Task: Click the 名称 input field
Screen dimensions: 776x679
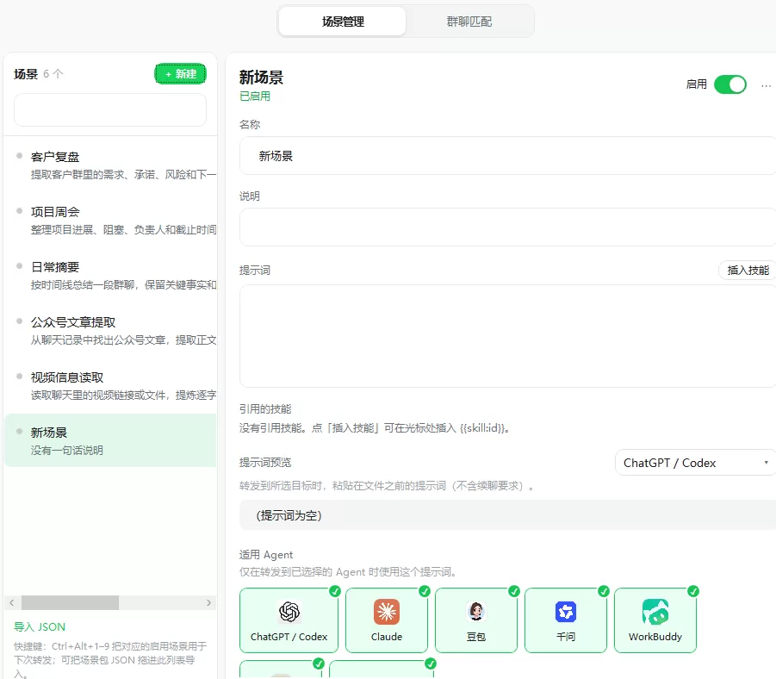Action: point(508,156)
